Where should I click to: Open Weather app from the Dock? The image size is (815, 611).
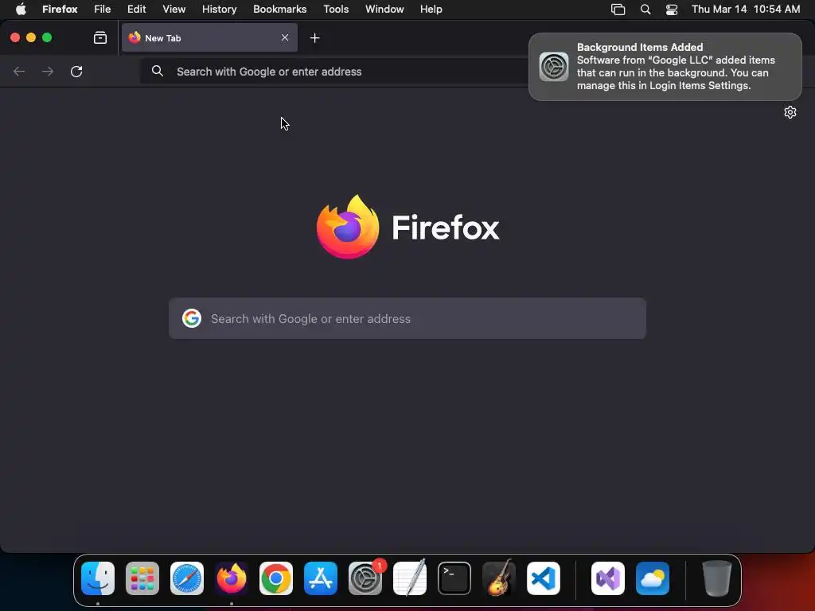point(653,578)
